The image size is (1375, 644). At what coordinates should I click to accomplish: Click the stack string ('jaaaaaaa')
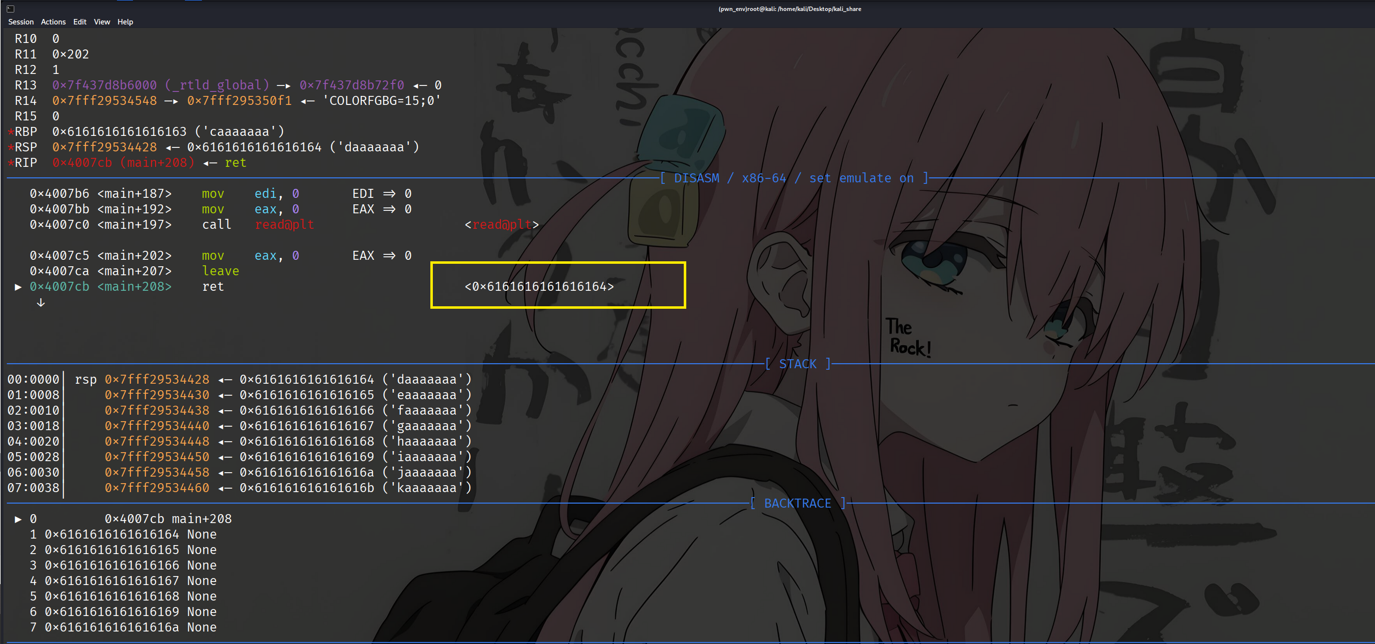coord(427,472)
